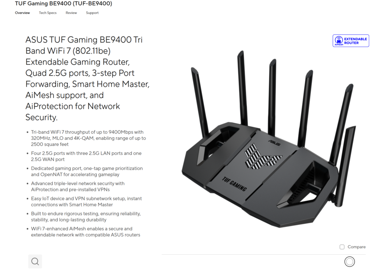Viewport: 381px width, 271px height.
Task: Click the Dedicated gaming port bullet
Action: [87, 171]
